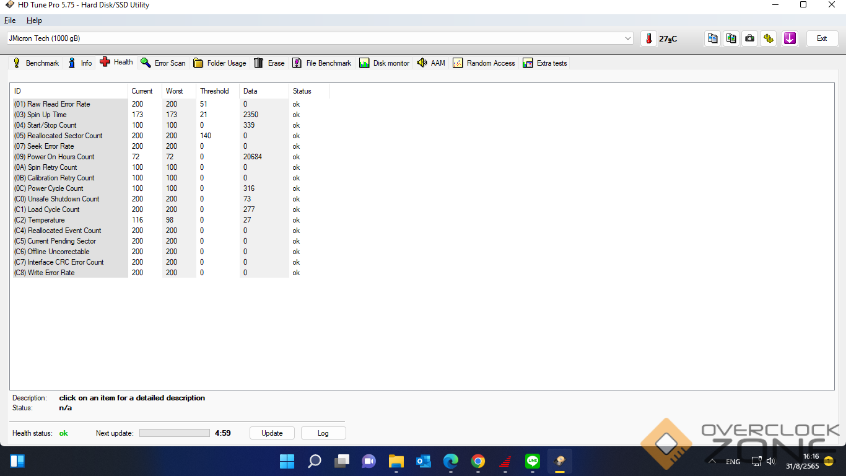Click the 2350 spin up time data value
This screenshot has width=846, height=476.
tap(251, 115)
